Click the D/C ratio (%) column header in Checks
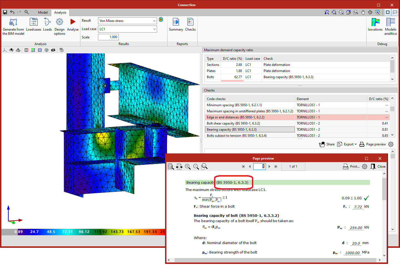 click(x=378, y=99)
